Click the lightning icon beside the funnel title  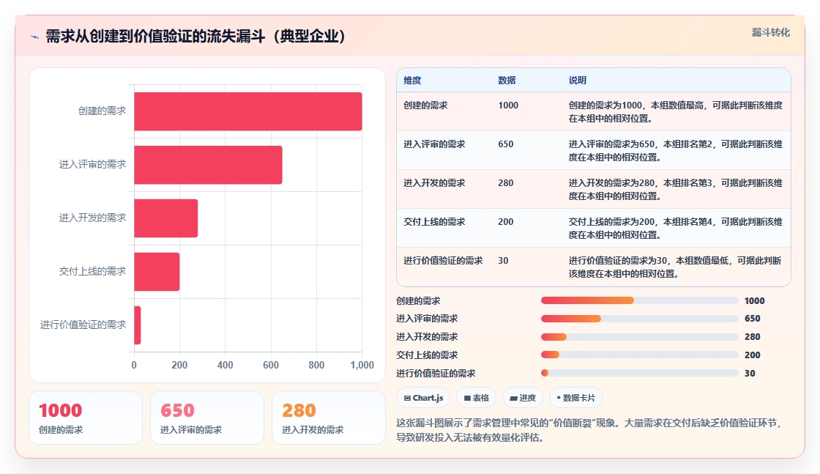pos(35,37)
